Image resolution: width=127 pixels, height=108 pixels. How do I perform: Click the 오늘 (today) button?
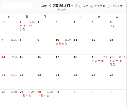pyautogui.click(x=44, y=6)
